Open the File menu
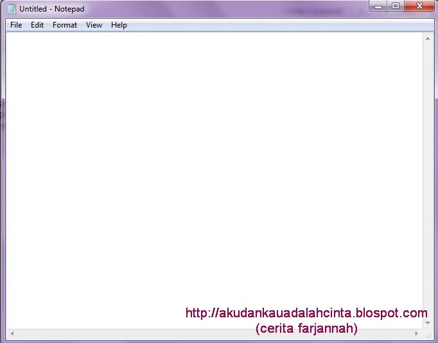438x343 pixels. 16,25
